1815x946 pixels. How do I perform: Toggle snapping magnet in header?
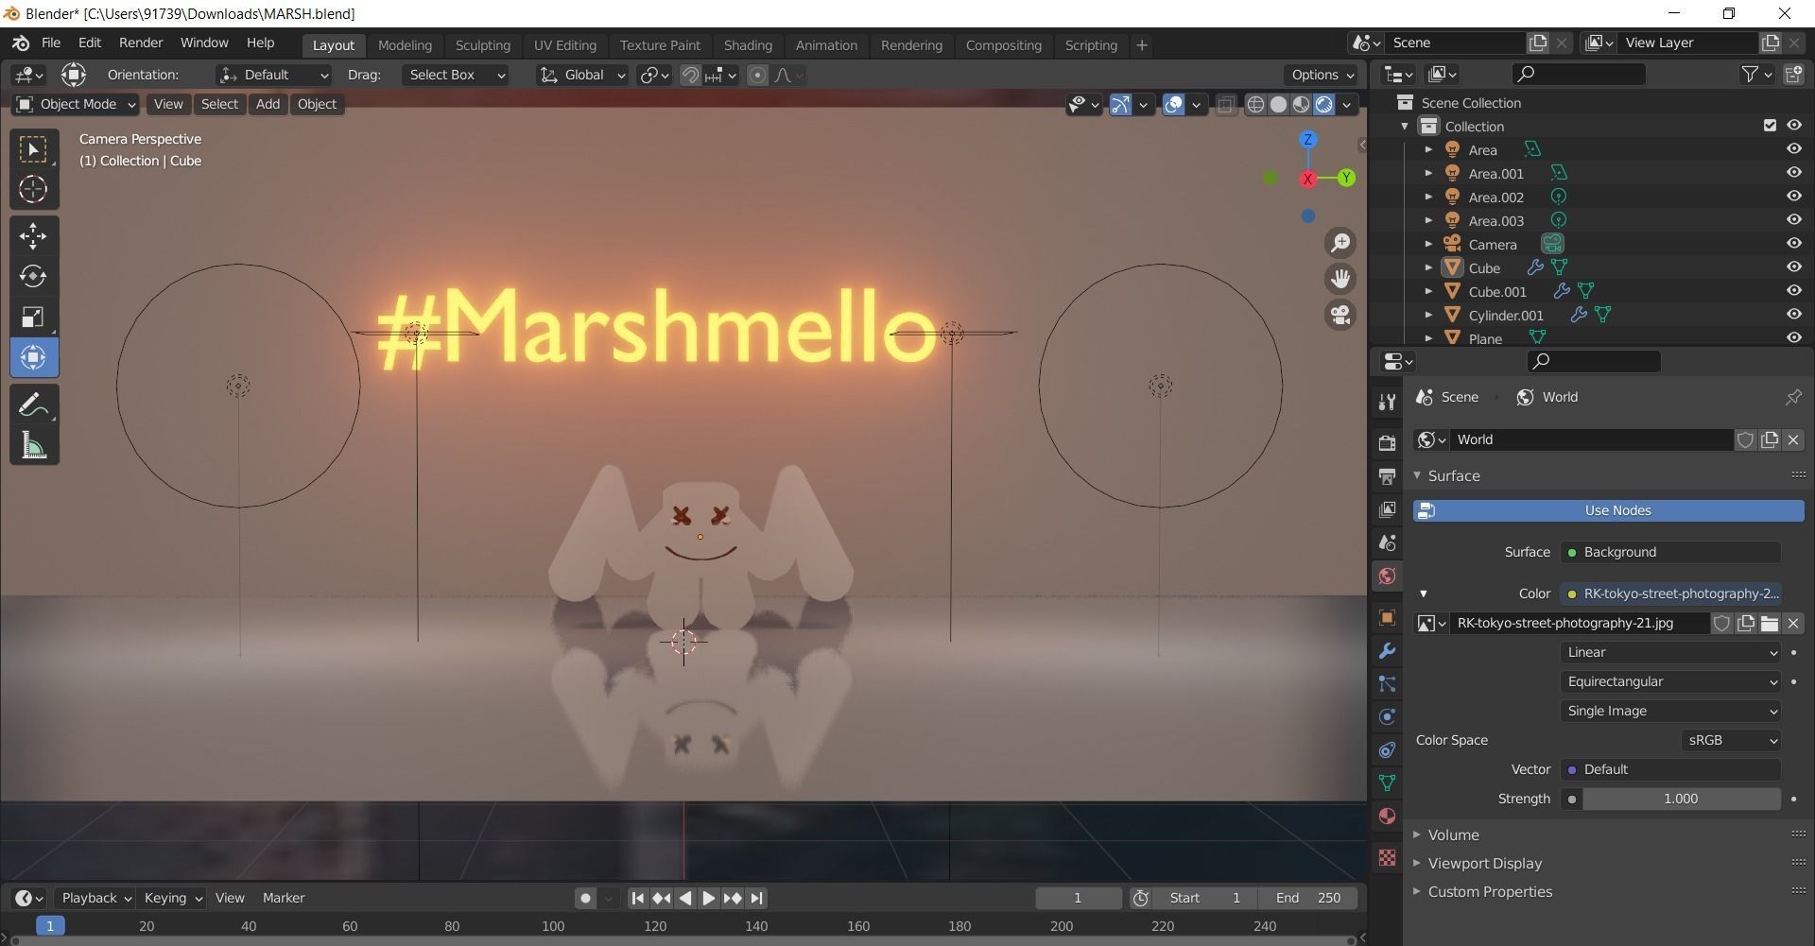[691, 75]
